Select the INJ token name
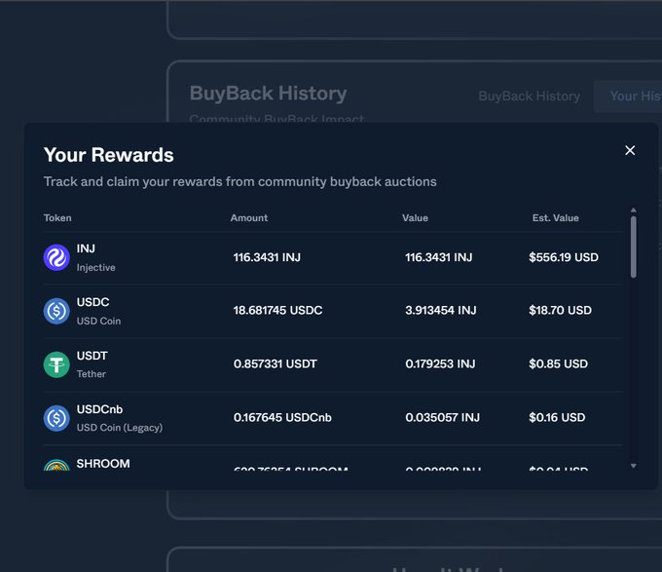Viewport: 662px width, 572px height. (x=86, y=248)
